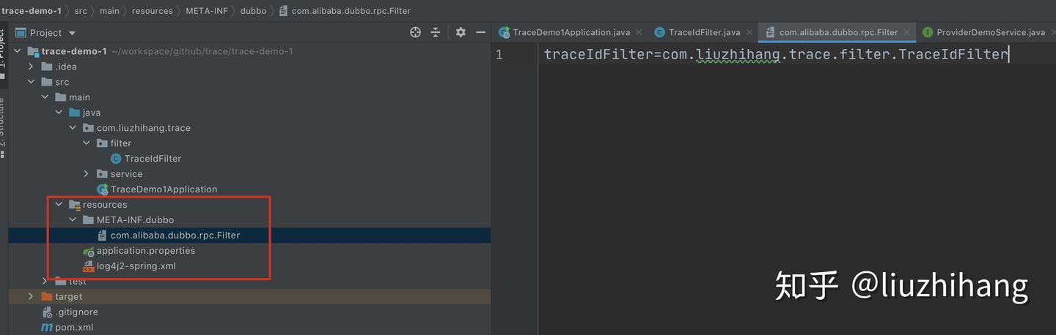Expand the target folder
1056x335 pixels.
(31, 297)
